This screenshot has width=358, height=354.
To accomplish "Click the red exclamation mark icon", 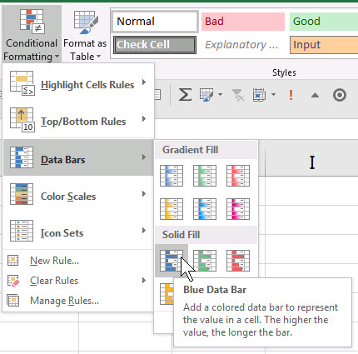I will [291, 95].
